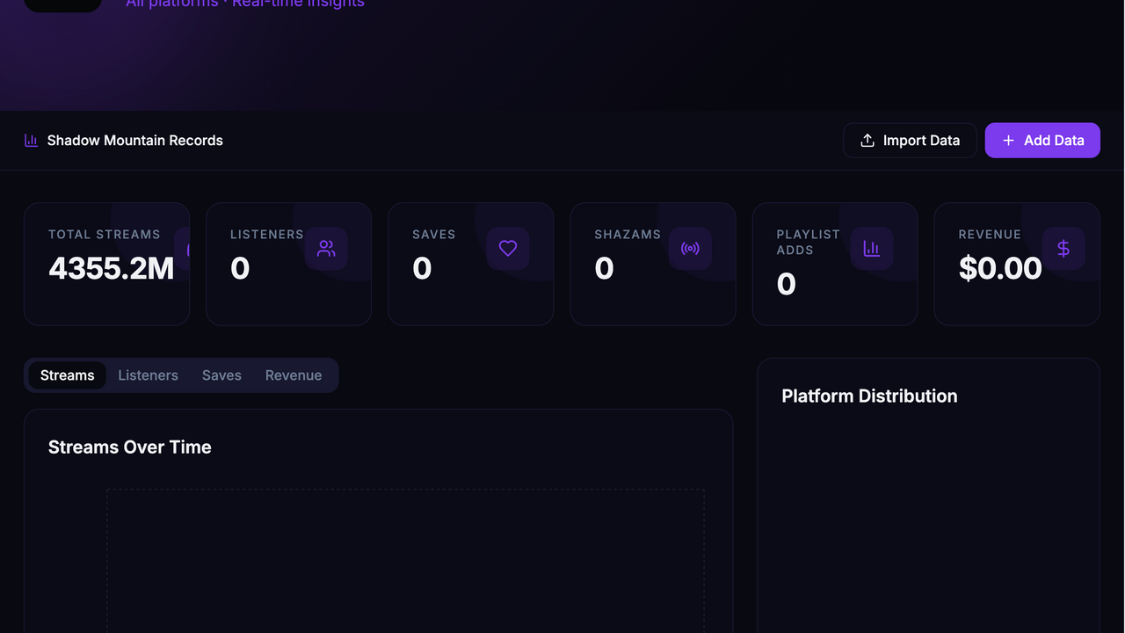Click the dollar icon on Revenue card
Viewport: 1125px width, 633px height.
click(1063, 249)
